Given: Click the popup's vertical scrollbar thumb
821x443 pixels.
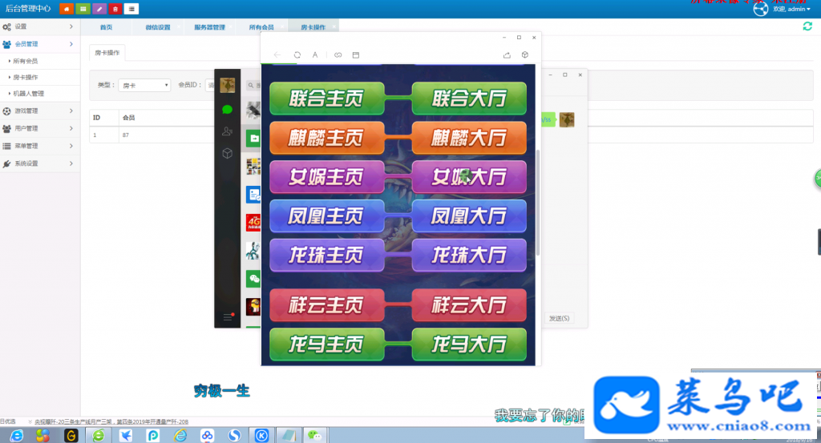Looking at the screenshot, I should tap(538, 203).
